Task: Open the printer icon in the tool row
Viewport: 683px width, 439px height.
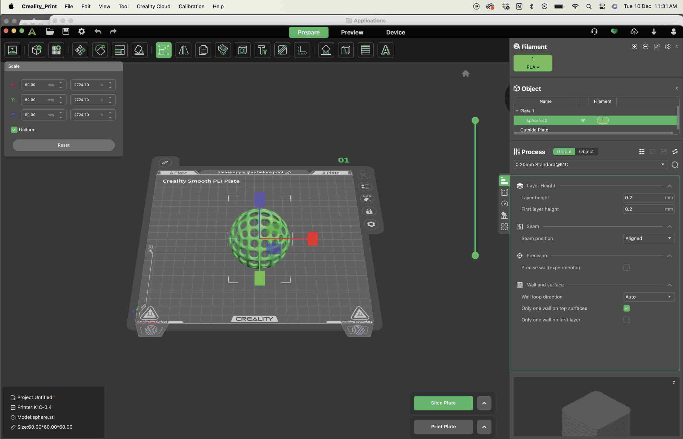Action: click(12, 50)
